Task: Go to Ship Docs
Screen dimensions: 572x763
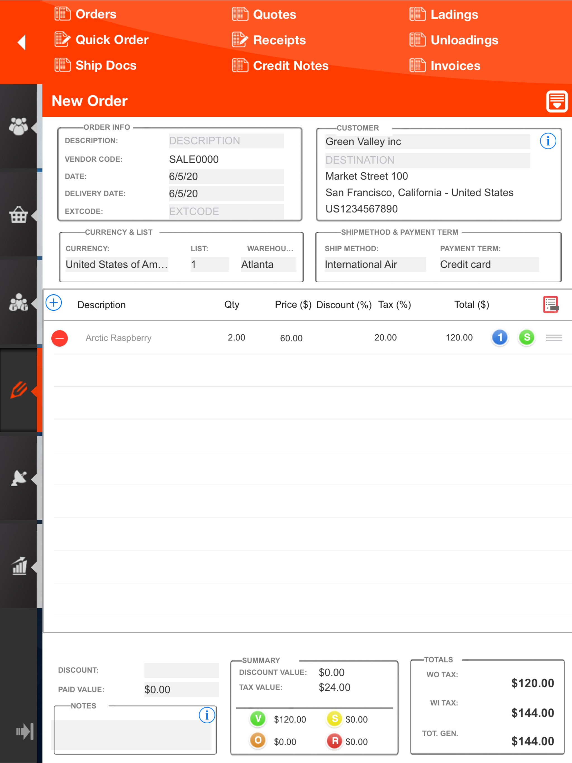Action: [x=95, y=65]
